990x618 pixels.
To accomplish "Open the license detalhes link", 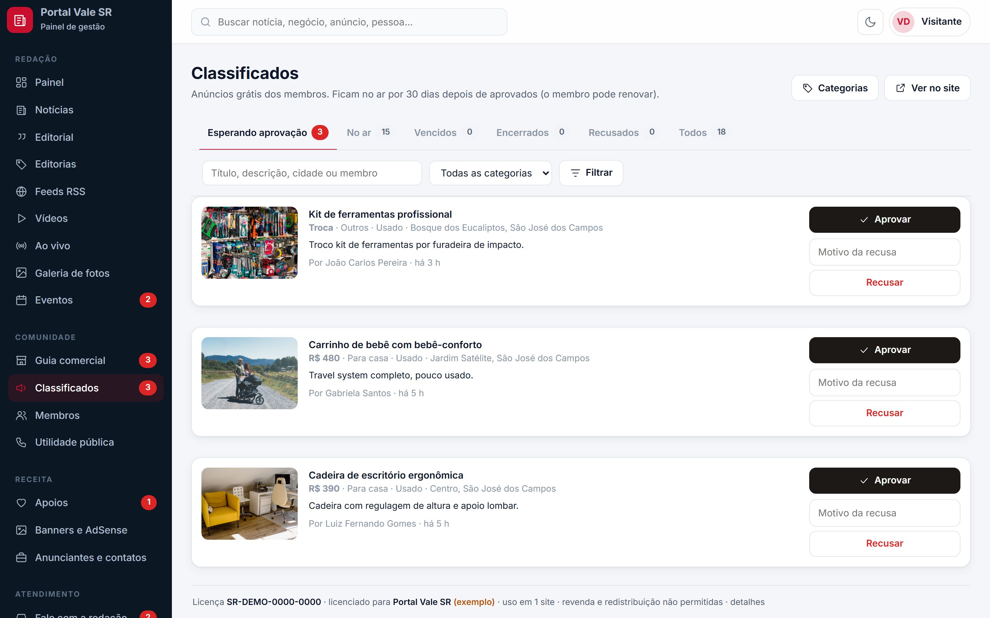I will click(x=747, y=602).
